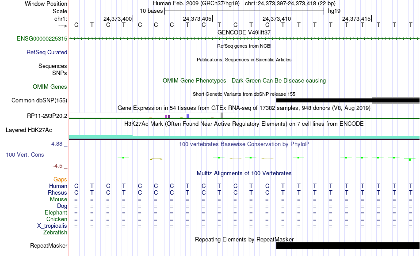Open the RP11-293P20.2 GTEx label
The image size is (420, 256).
47,116
